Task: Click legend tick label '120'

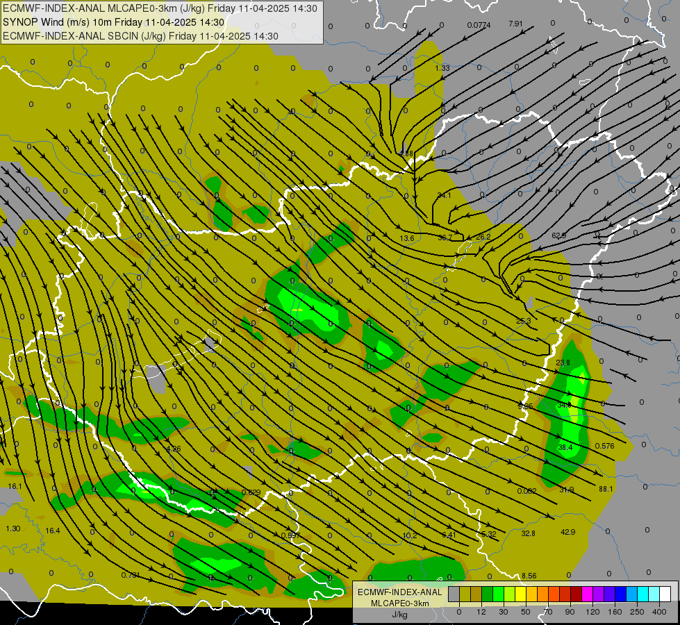Action: tap(592, 612)
